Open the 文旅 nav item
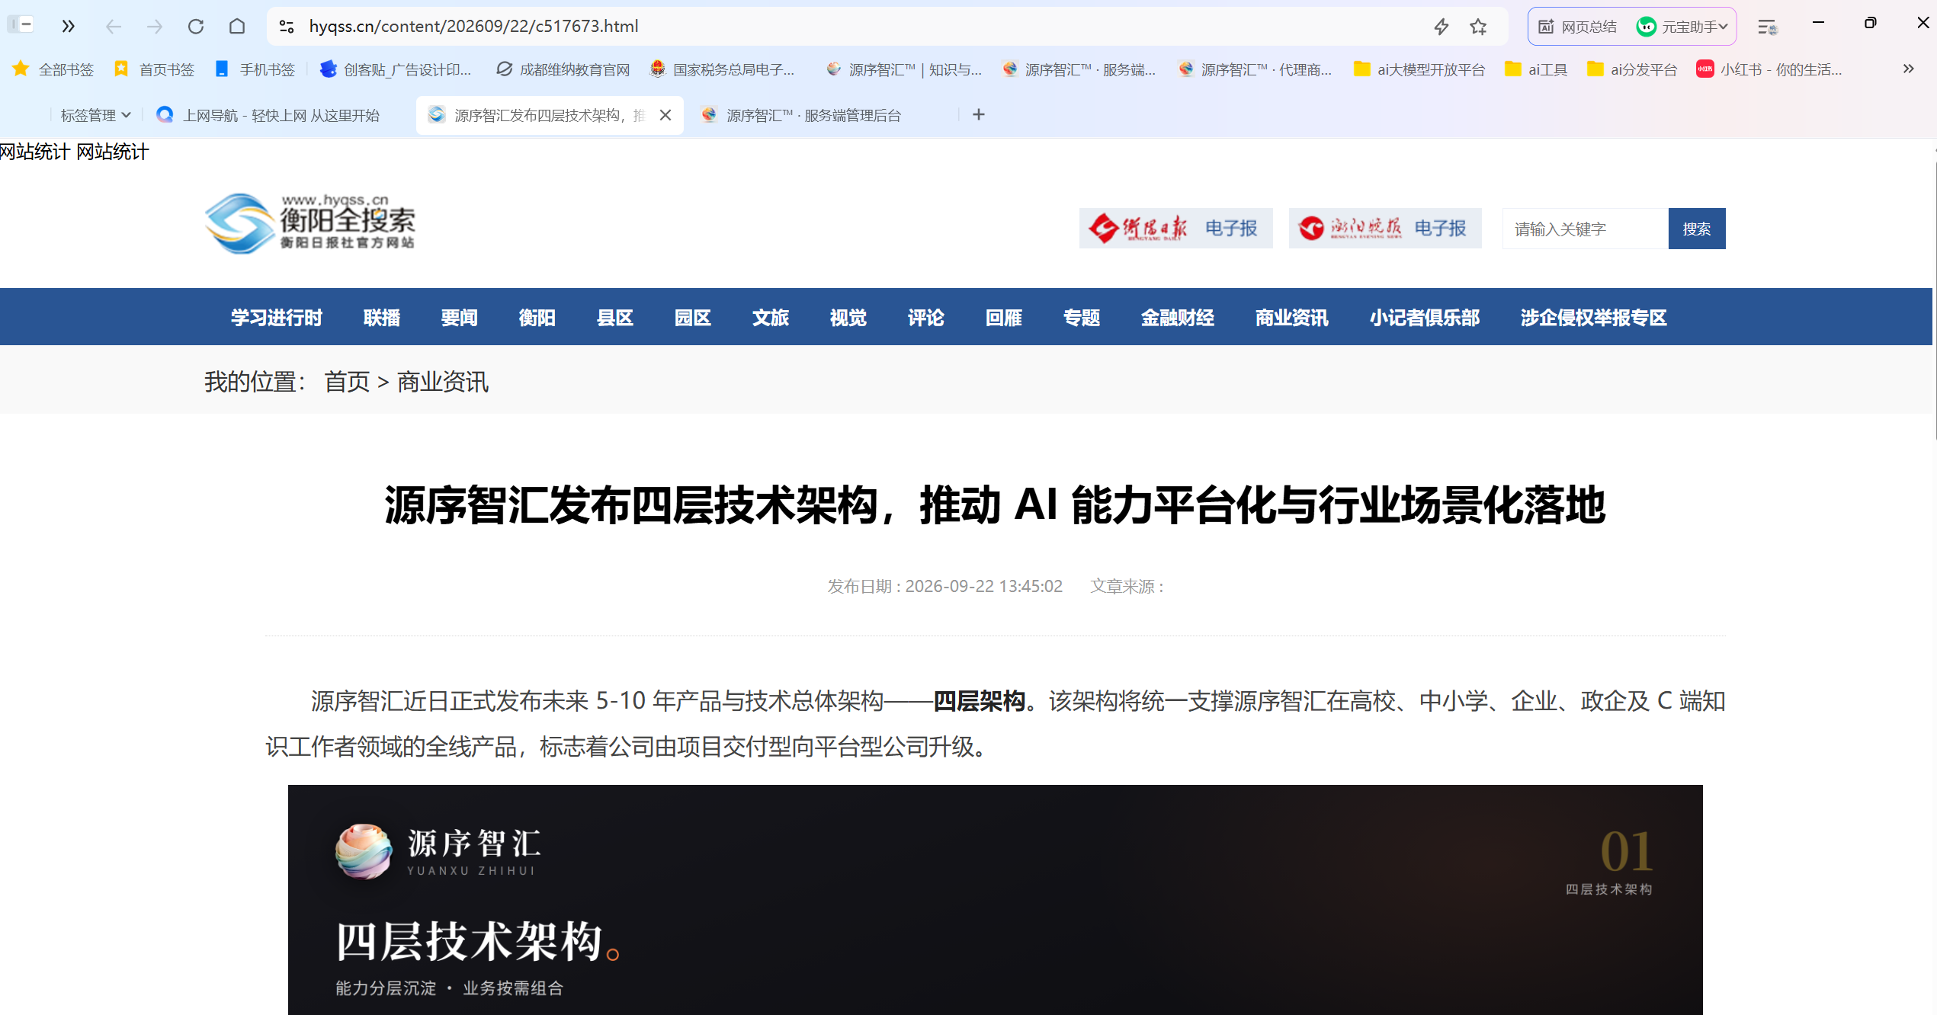 pyautogui.click(x=771, y=318)
